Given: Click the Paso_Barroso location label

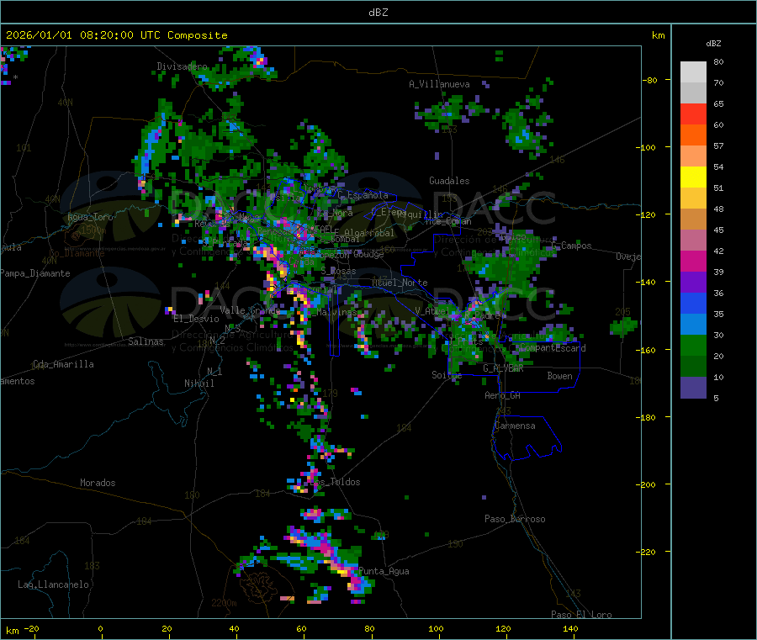Looking at the screenshot, I should 515,519.
